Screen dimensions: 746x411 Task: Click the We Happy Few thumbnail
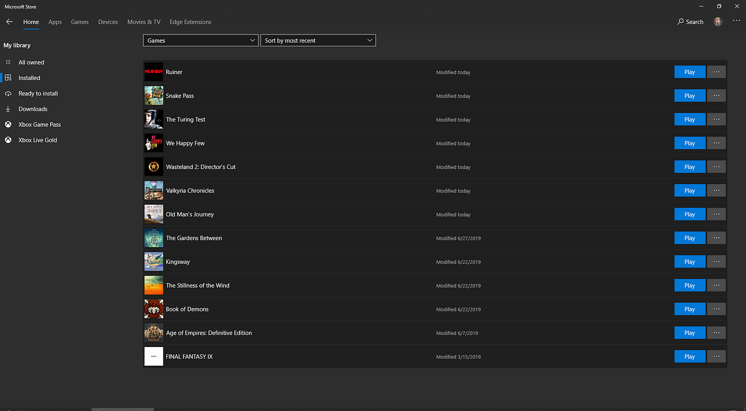(x=153, y=143)
